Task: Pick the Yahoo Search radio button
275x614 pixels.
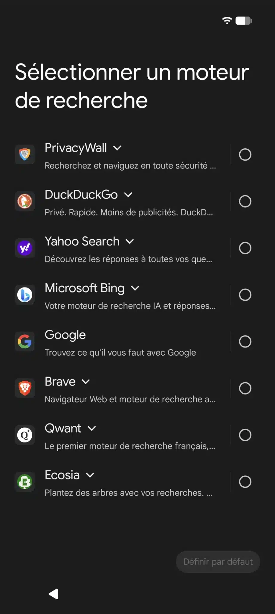Action: [245, 248]
